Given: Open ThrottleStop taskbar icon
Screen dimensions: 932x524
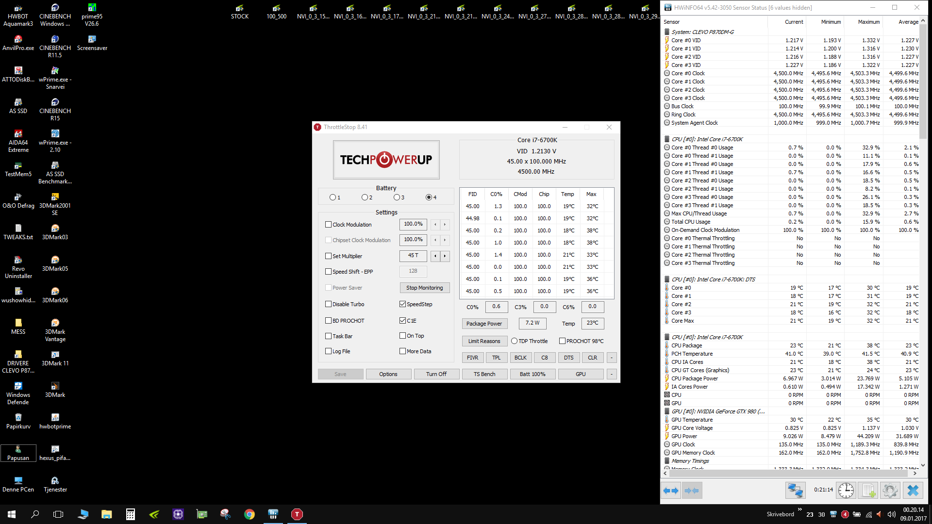Looking at the screenshot, I should click(297, 514).
